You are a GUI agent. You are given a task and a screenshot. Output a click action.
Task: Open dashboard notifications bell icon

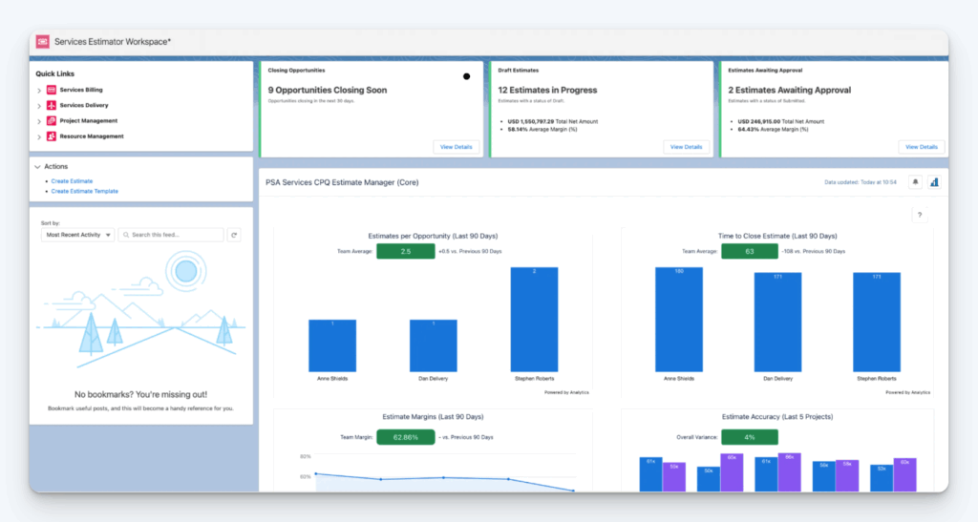914,181
